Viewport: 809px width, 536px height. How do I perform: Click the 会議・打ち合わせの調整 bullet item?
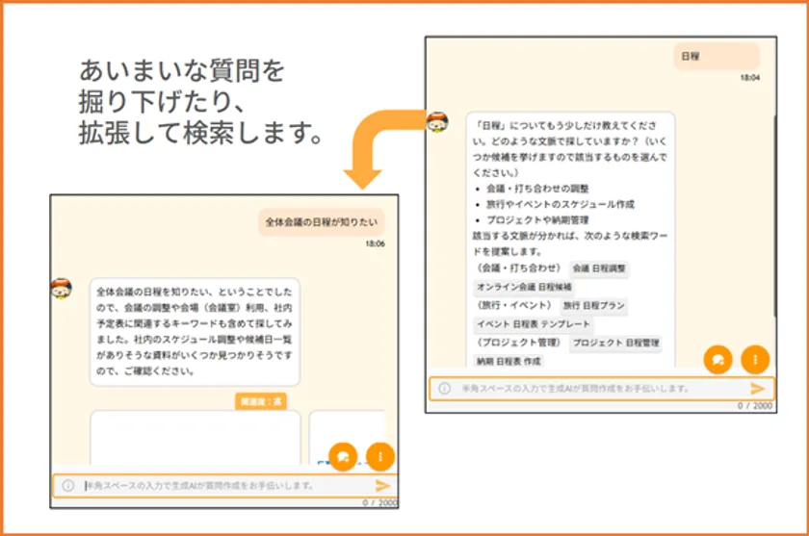coord(537,189)
